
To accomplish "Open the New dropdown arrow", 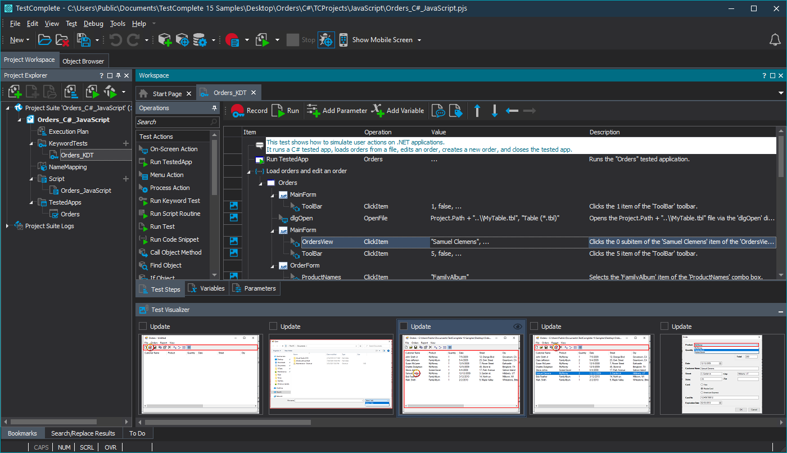I will [26, 39].
